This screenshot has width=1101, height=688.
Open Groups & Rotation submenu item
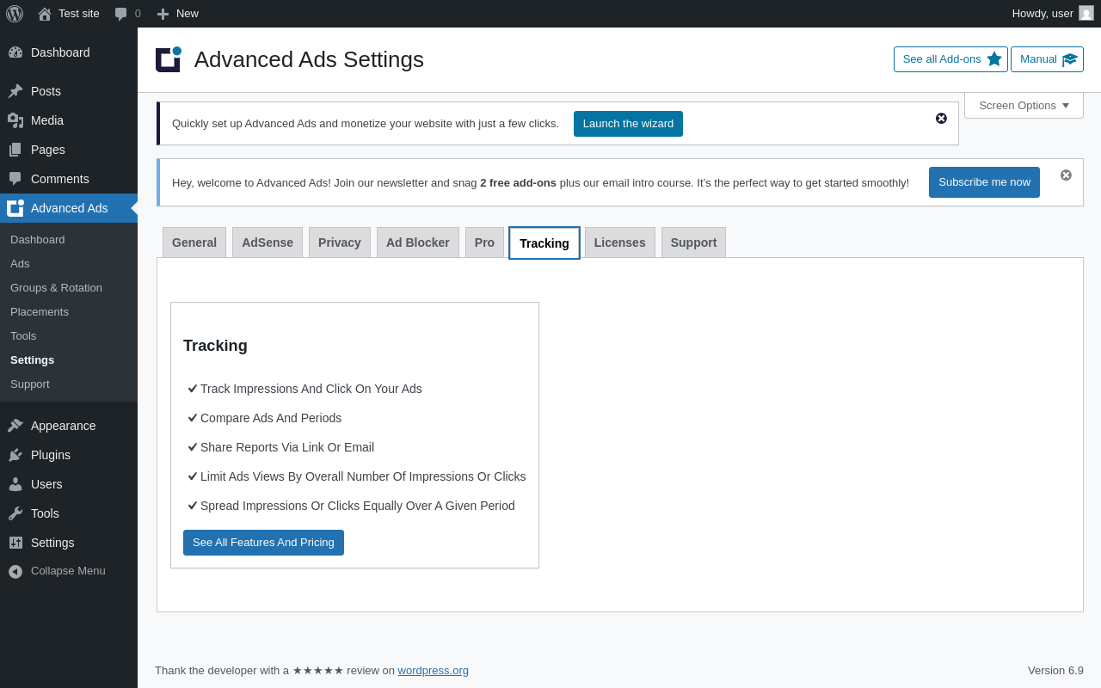pos(56,288)
